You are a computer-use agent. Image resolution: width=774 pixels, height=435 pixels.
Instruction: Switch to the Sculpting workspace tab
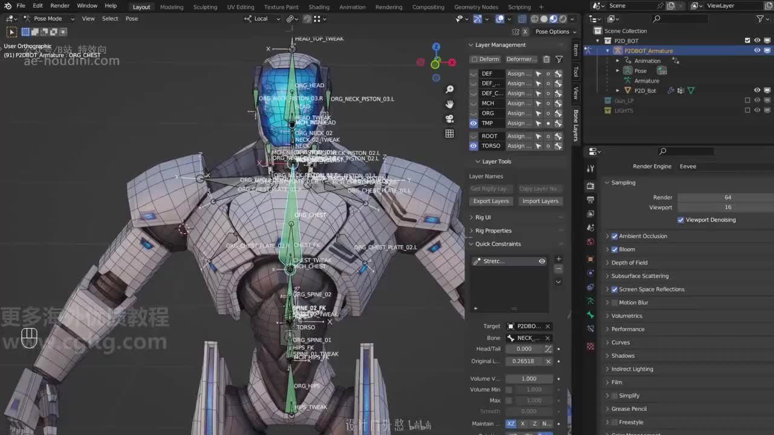205,7
